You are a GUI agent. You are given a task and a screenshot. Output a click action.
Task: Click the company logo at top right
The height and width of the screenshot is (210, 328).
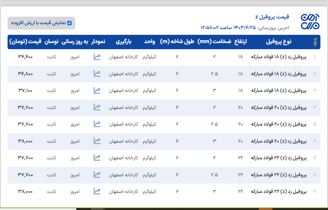coord(310,22)
